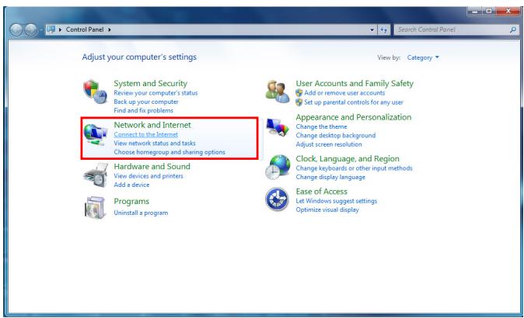Open View devices and printers
Image resolution: width=524 pixels, height=318 pixels.
point(148,176)
